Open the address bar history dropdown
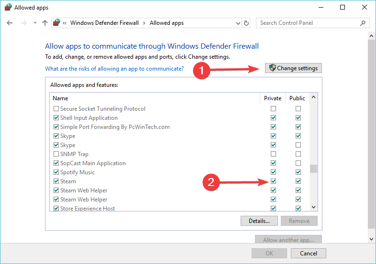The width and height of the screenshot is (376, 264). click(238, 23)
